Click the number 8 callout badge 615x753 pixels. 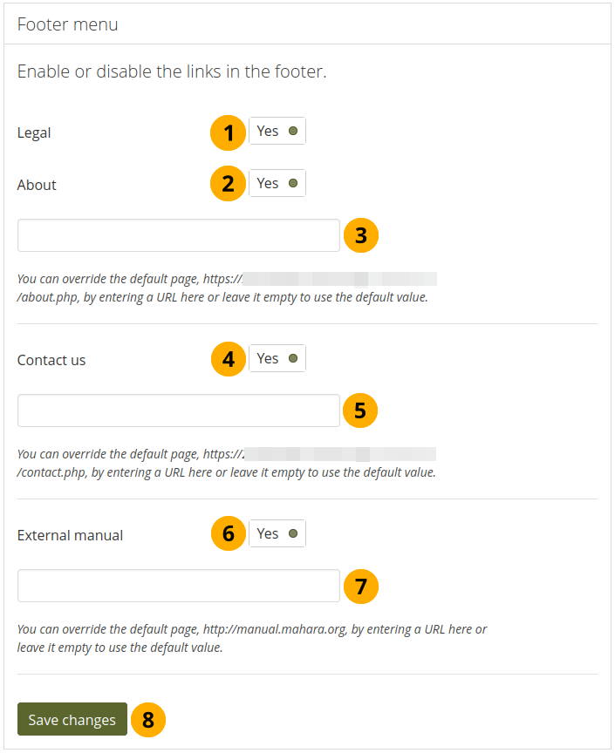(148, 720)
